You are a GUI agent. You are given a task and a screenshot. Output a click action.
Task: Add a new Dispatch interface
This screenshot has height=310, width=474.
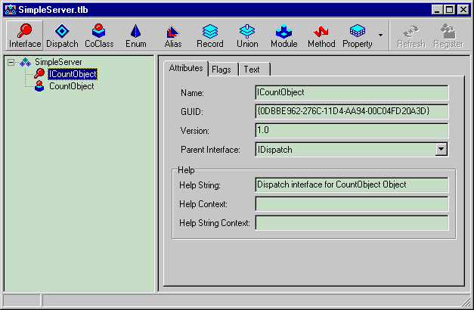[x=62, y=36]
